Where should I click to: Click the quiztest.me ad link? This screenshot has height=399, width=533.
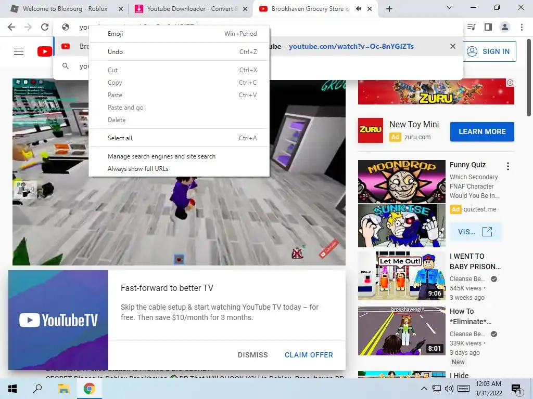coord(479,209)
